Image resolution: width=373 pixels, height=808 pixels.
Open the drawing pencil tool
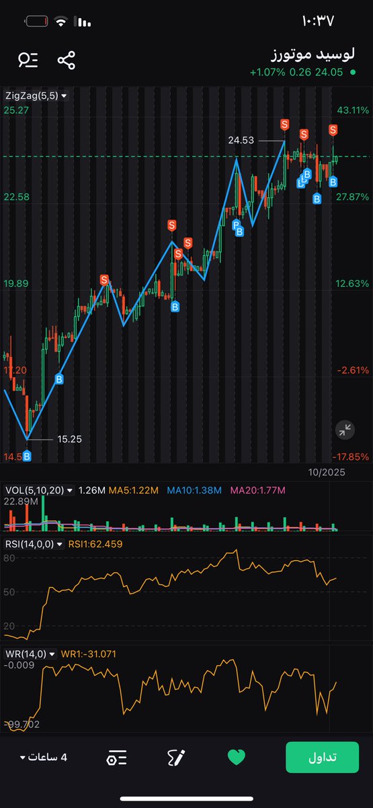coord(176,757)
